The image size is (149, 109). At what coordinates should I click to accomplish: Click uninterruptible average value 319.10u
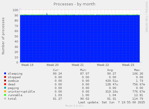pos(112,92)
